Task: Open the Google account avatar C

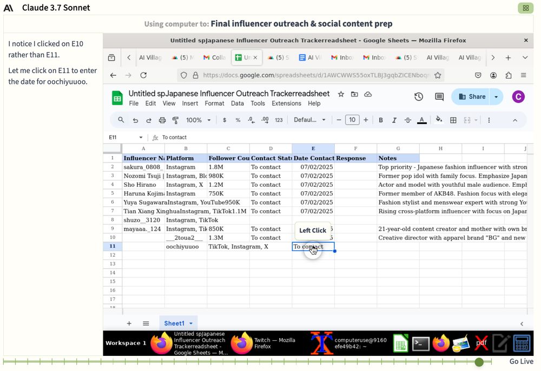Action: coord(518,97)
